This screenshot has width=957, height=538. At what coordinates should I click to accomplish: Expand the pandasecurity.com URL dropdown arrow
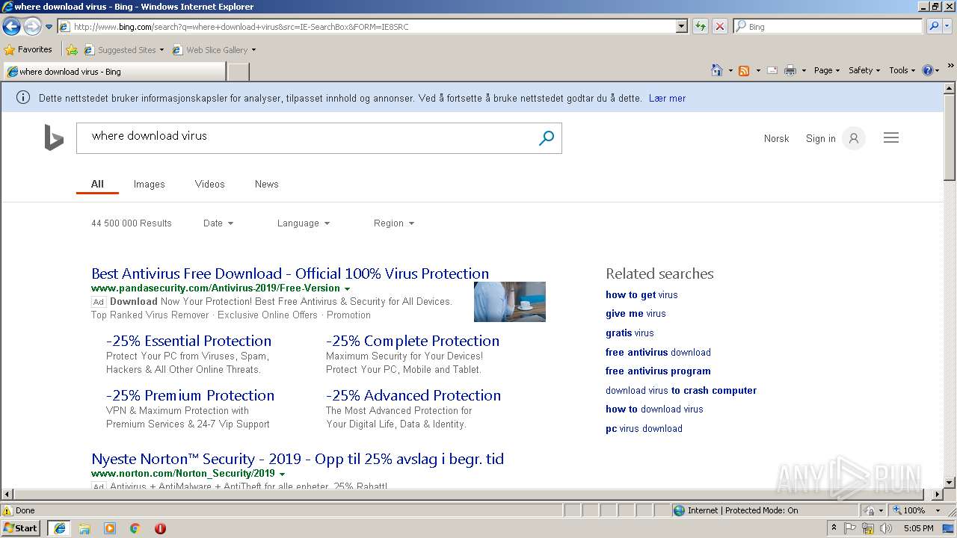tap(347, 288)
